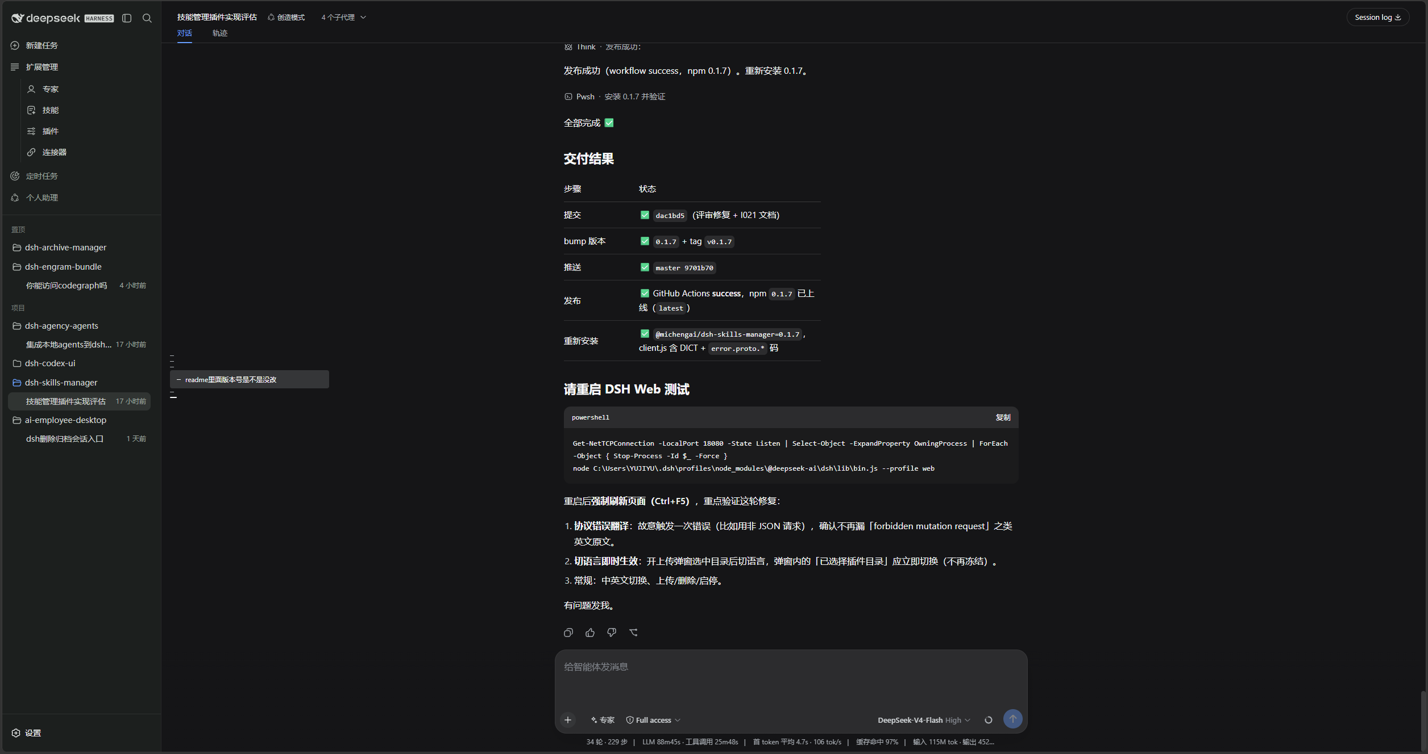Switch to the 轨迹 tab
Image resolution: width=1428 pixels, height=754 pixels.
pyautogui.click(x=219, y=33)
